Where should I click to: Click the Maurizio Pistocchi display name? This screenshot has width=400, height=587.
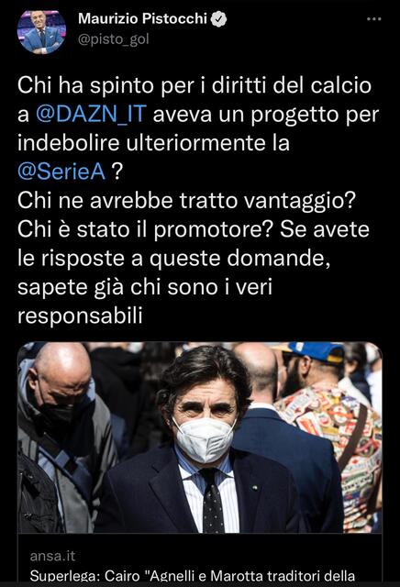(142, 18)
